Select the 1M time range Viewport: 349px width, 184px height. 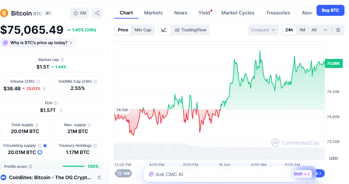[302, 30]
